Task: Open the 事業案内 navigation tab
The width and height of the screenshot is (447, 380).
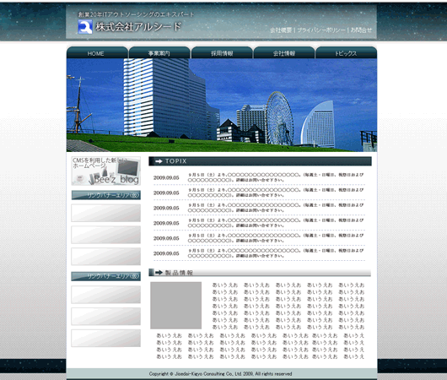Action: pyautogui.click(x=159, y=53)
